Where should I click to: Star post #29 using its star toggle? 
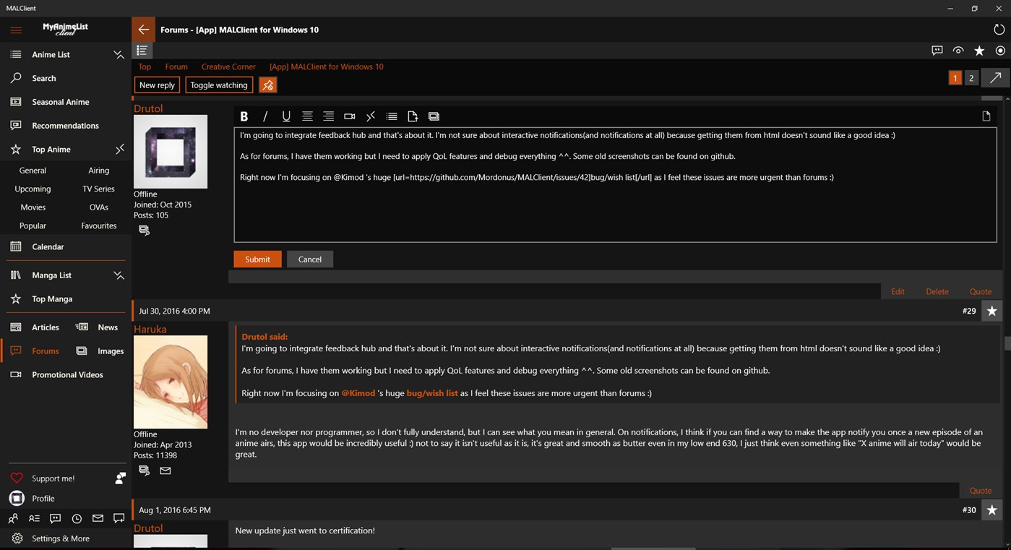pos(991,311)
